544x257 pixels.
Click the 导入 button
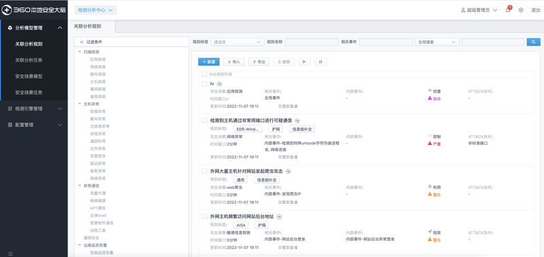(234, 62)
